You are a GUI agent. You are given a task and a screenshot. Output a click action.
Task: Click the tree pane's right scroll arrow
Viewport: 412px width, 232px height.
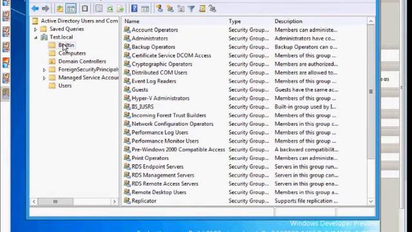(115, 202)
